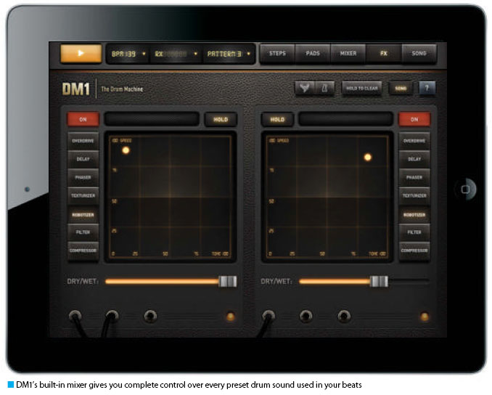
Task: Switch to the Song tab in top bar
Action: [x=419, y=54]
